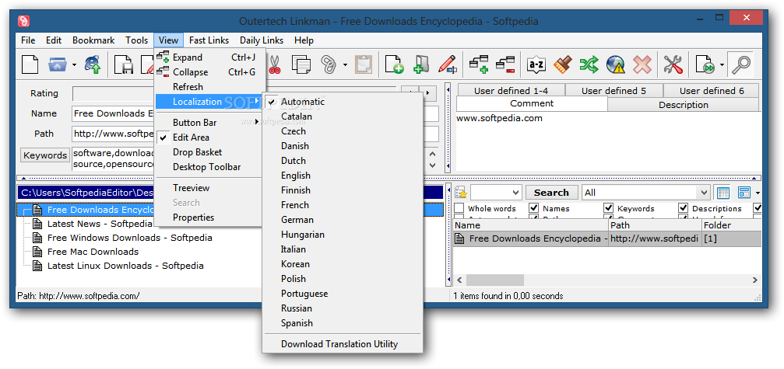Open the search text combo box dropdown
The height and width of the screenshot is (369, 784).
tap(516, 193)
